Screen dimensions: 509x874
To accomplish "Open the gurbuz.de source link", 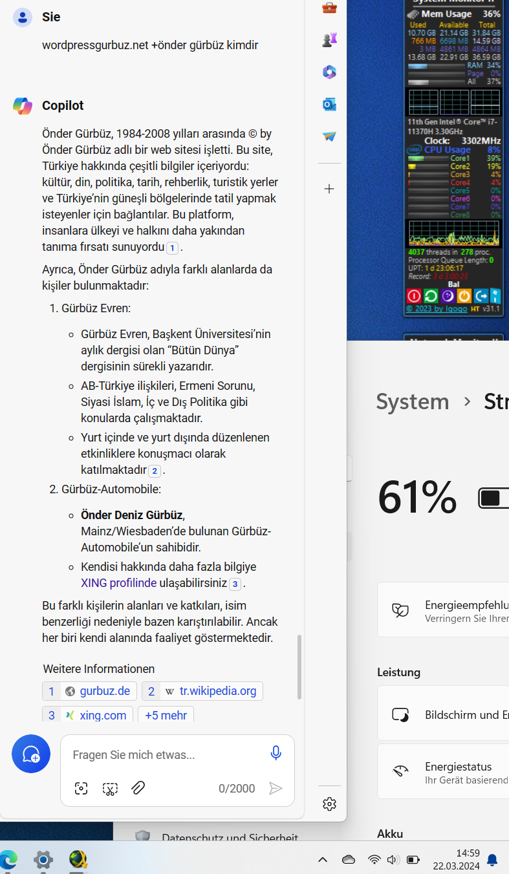I will pyautogui.click(x=90, y=691).
